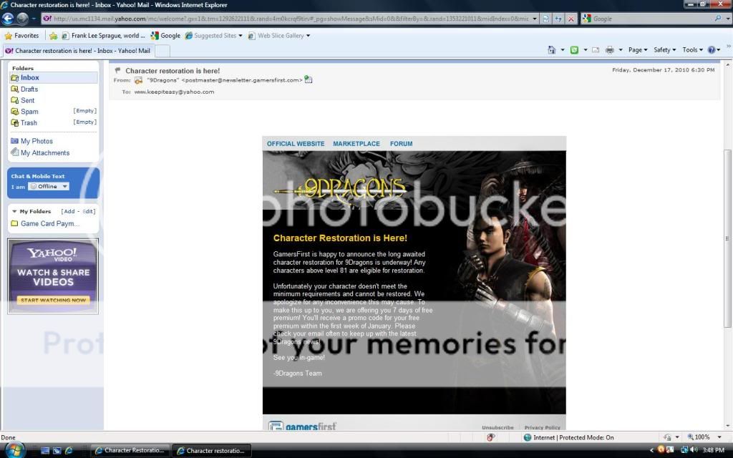Viewport: 733px width, 458px height.
Task: Click the zoom magnifier icon in status bar
Action: coord(691,437)
